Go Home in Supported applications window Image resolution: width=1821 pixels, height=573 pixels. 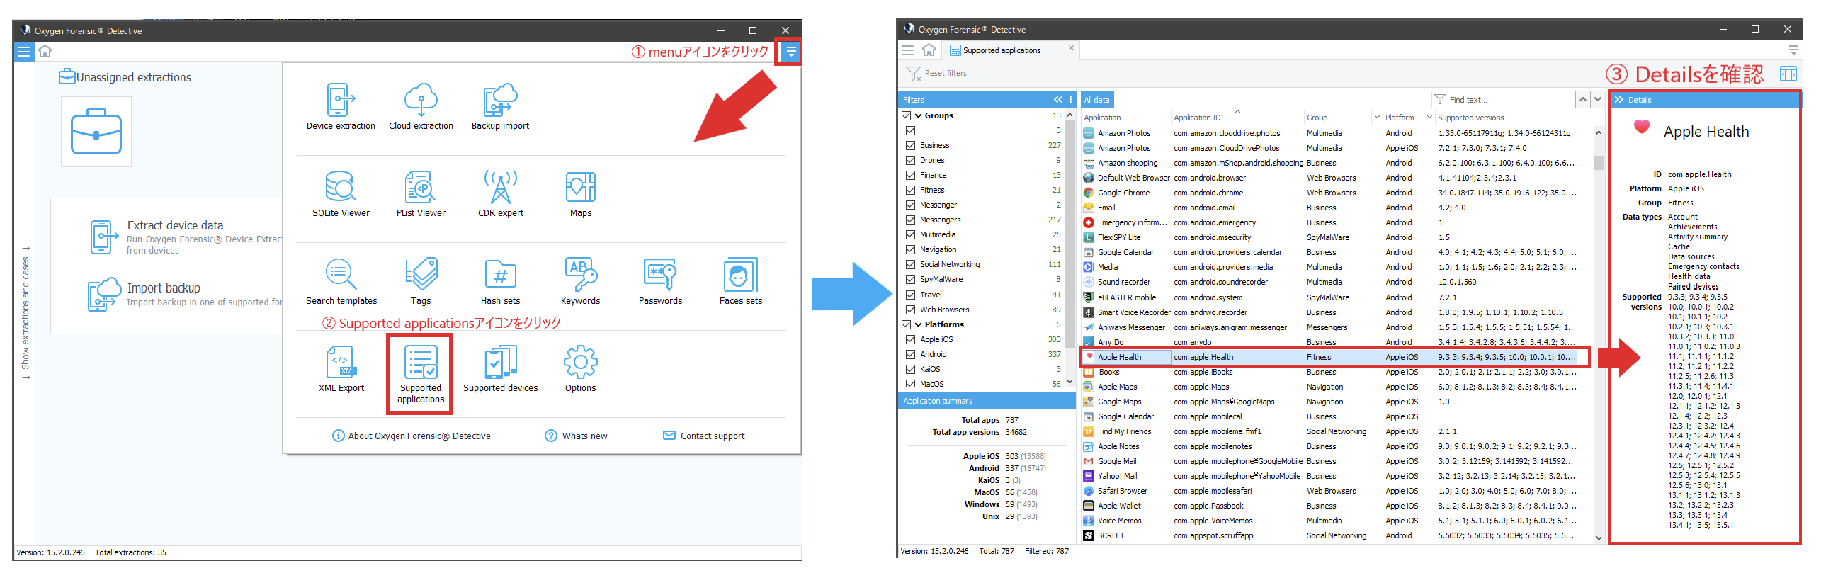(929, 50)
